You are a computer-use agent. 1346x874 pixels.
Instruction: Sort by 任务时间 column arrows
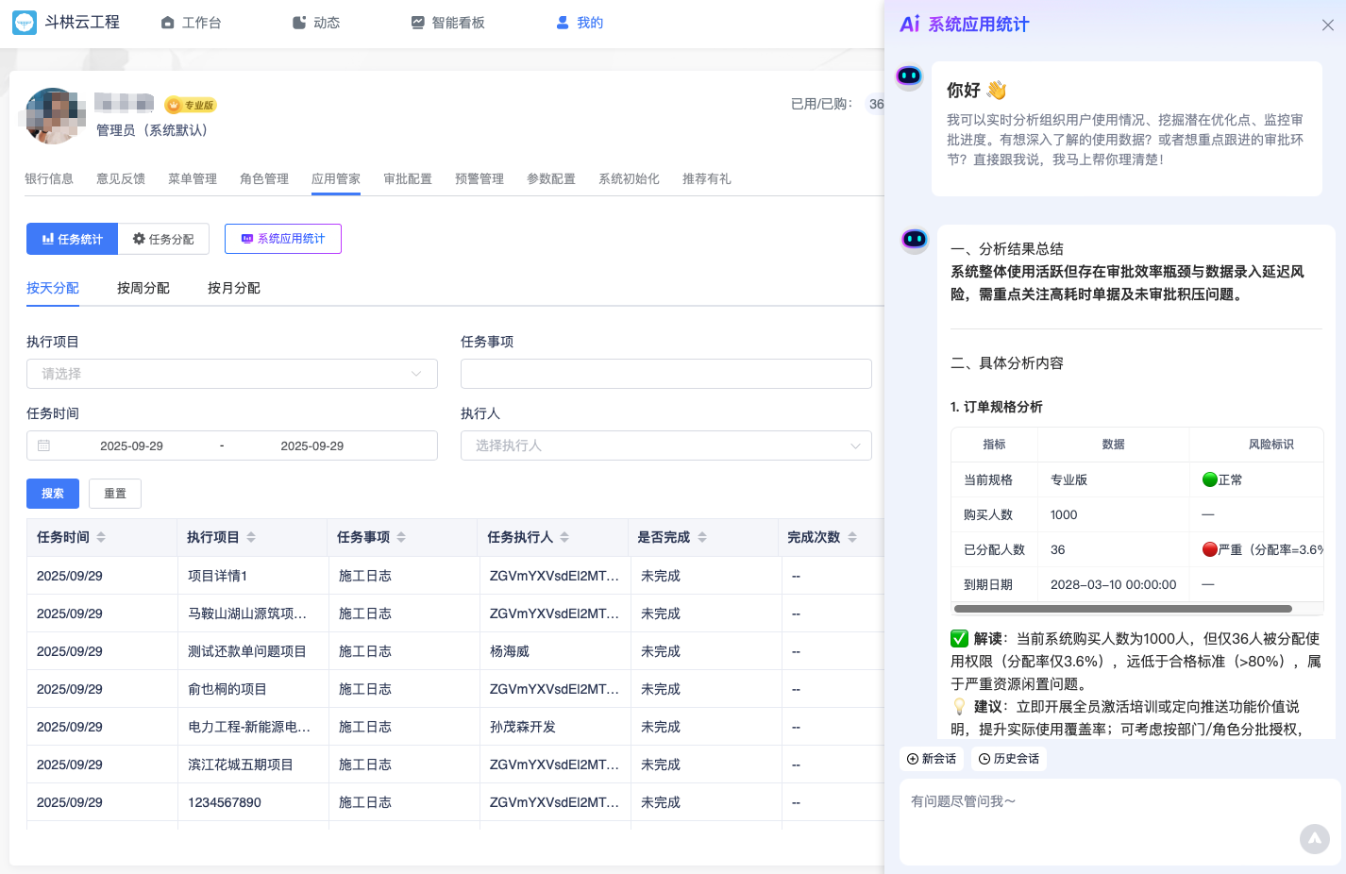[101, 537]
